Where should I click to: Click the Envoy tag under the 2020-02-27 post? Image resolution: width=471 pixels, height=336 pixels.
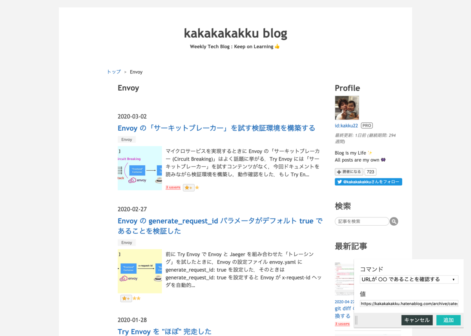point(127,243)
